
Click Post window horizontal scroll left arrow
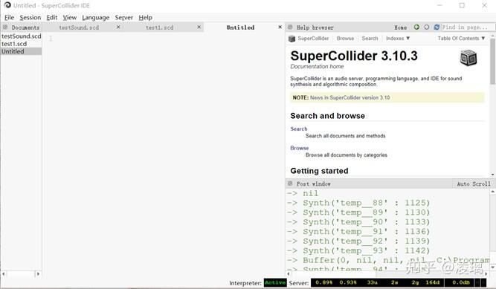(x=289, y=274)
